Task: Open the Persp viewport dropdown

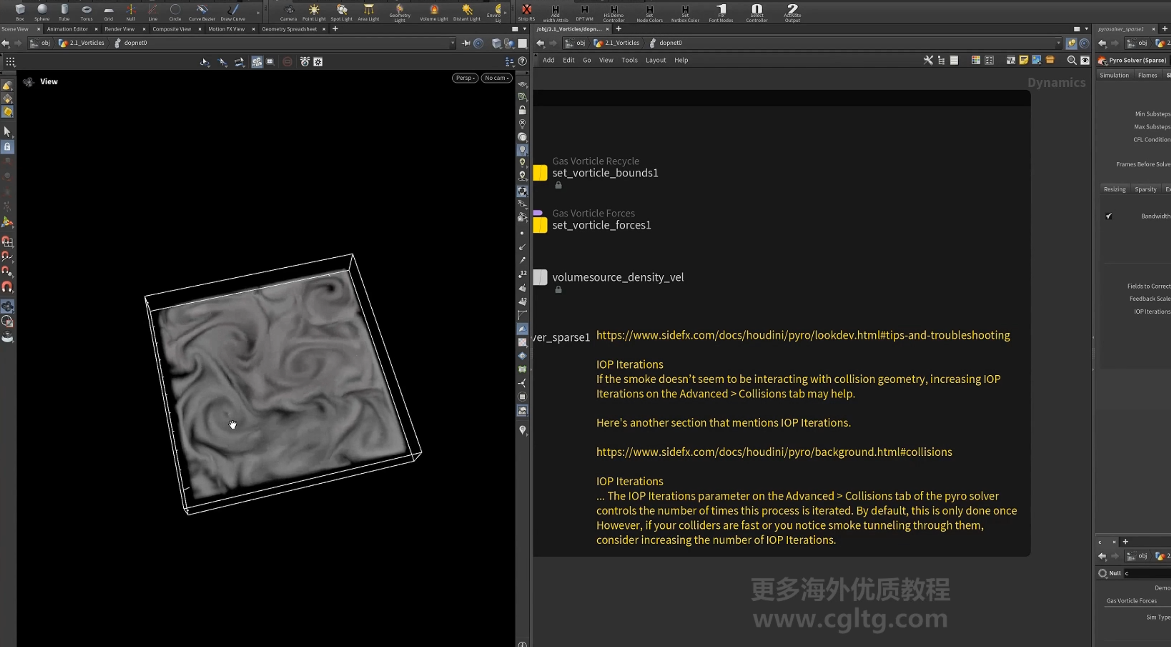Action: 465,78
